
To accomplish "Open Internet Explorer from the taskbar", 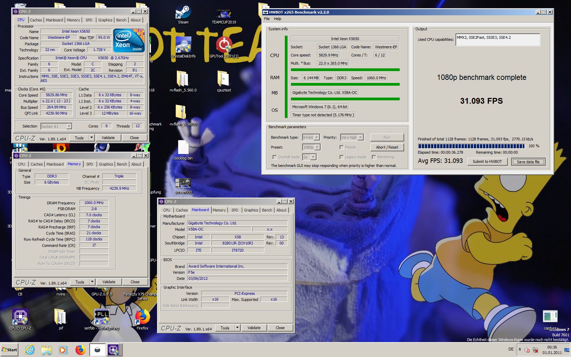I will [30, 350].
